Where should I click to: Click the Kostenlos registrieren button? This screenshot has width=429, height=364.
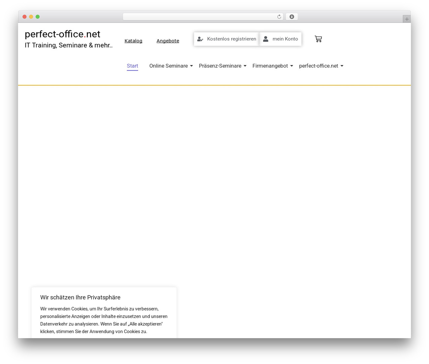[227, 39]
